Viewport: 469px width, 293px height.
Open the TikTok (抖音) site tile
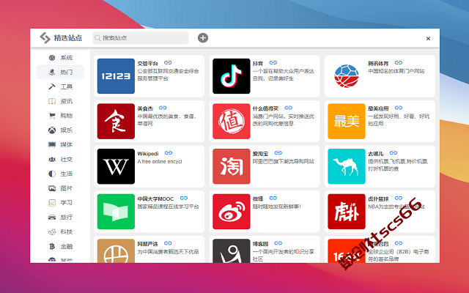click(x=232, y=76)
